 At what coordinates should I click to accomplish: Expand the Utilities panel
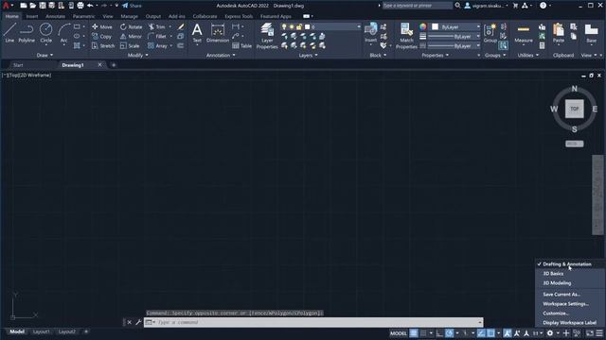click(x=528, y=55)
